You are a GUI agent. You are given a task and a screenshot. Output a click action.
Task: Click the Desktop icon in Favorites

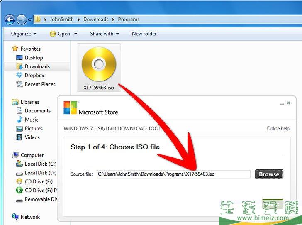(19, 57)
